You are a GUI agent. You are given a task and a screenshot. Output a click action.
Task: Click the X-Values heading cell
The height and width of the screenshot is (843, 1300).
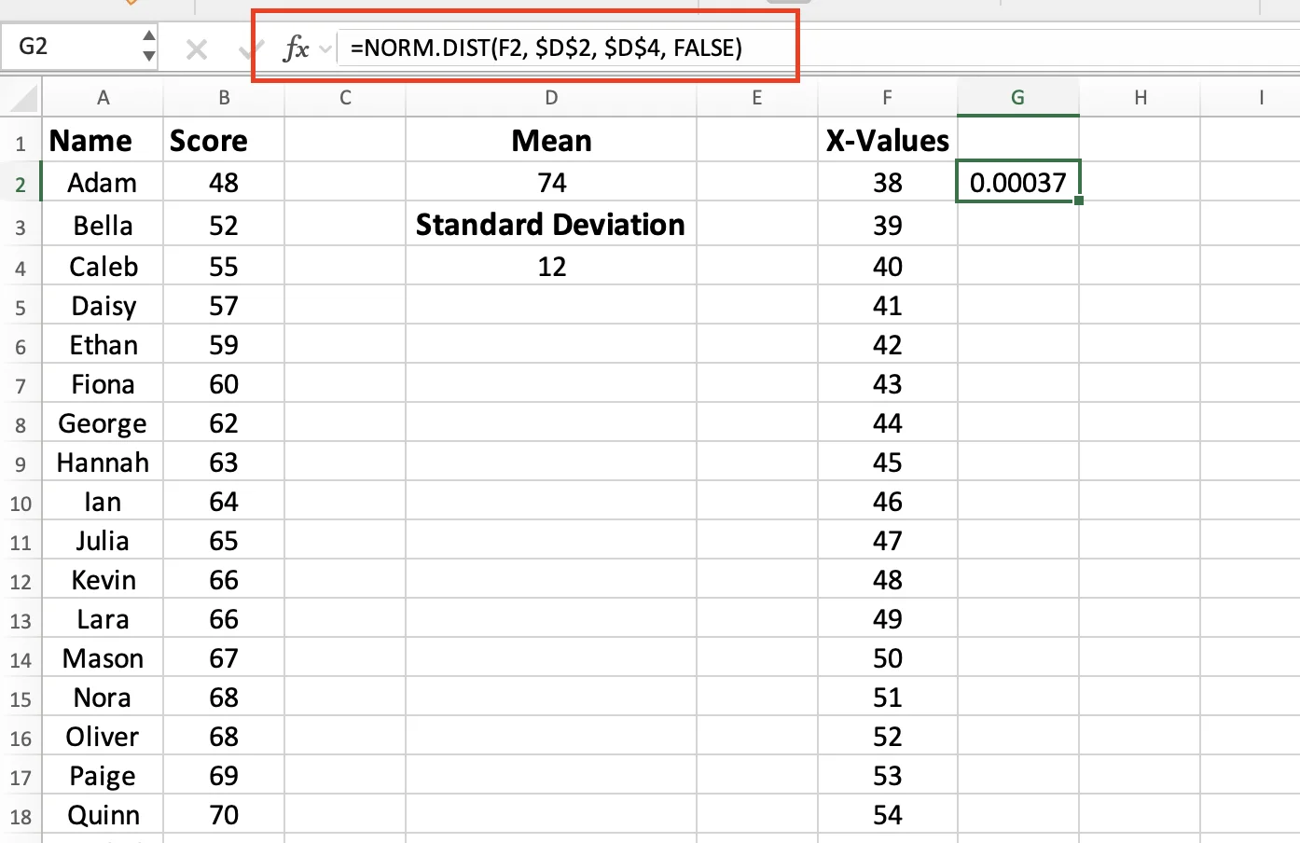(x=888, y=140)
